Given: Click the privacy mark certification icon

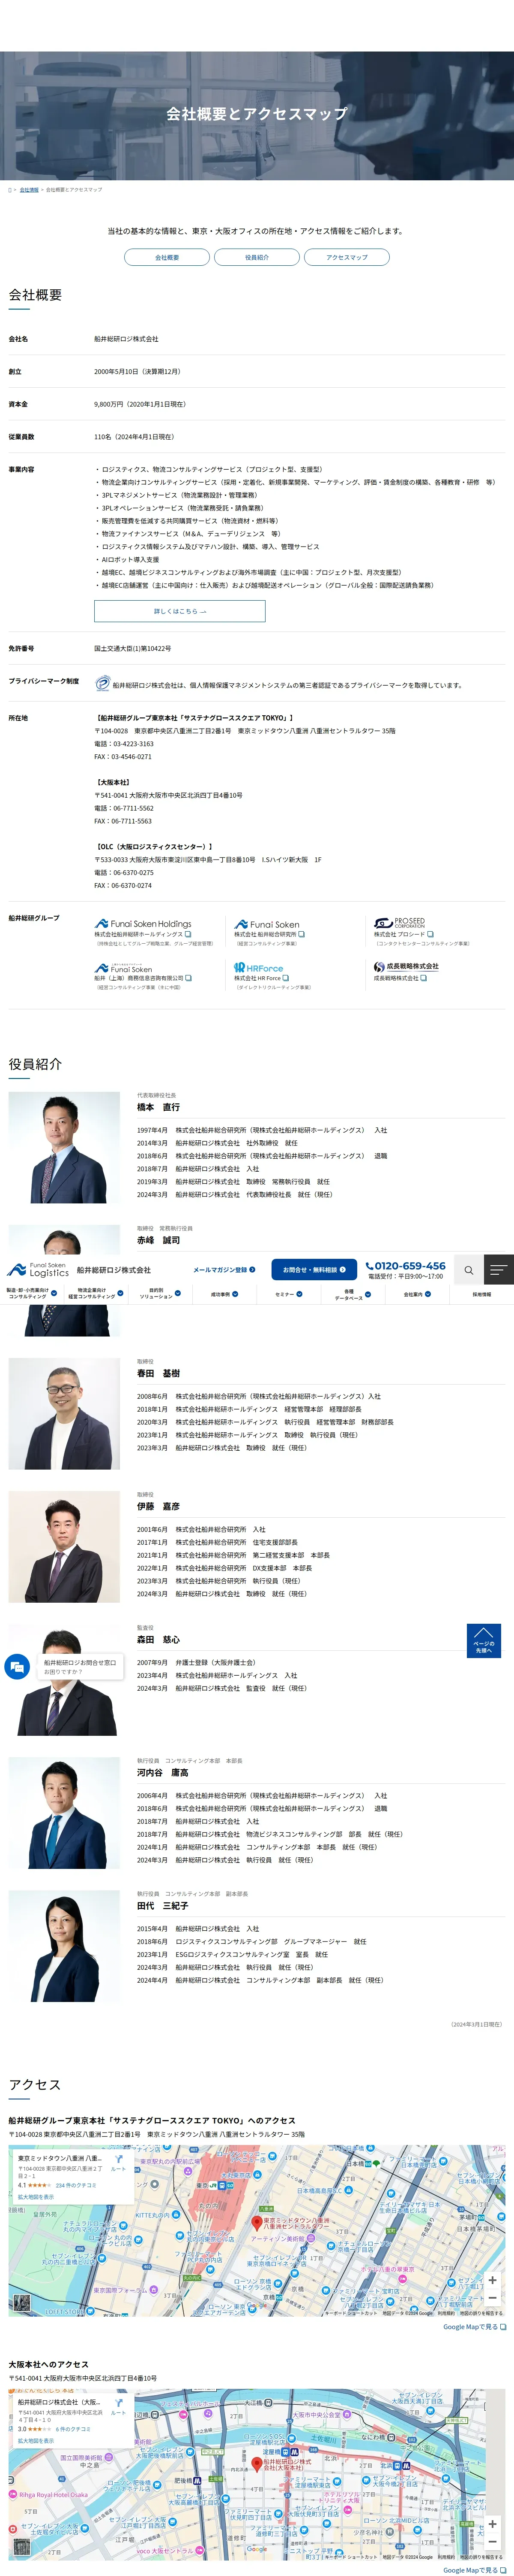Looking at the screenshot, I should [102, 684].
